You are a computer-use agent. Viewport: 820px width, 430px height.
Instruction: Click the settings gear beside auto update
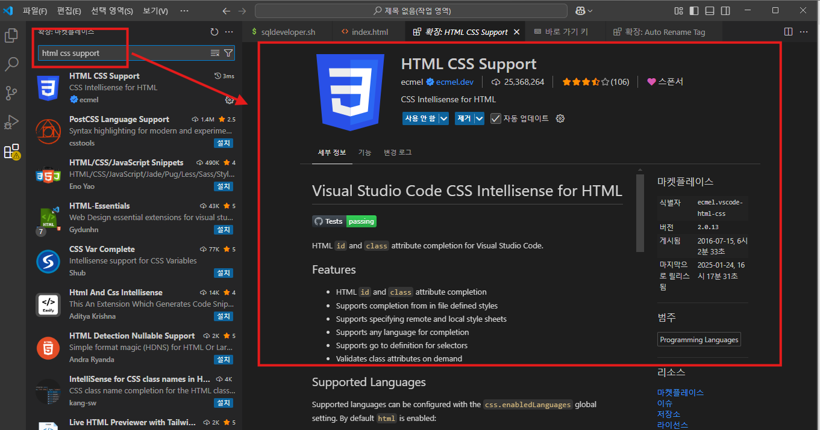click(560, 118)
